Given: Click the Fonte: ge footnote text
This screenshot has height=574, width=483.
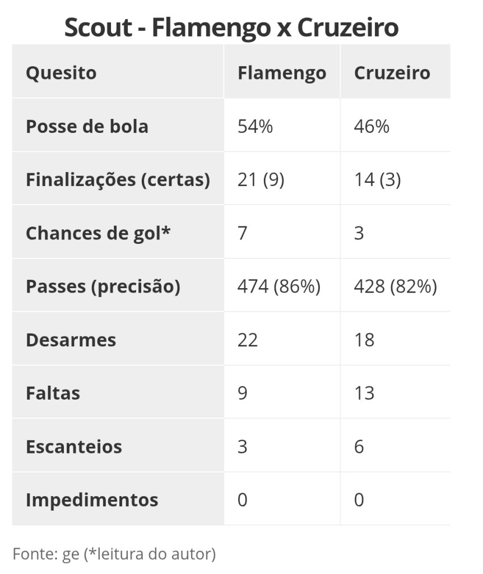Looking at the screenshot, I should tap(114, 554).
